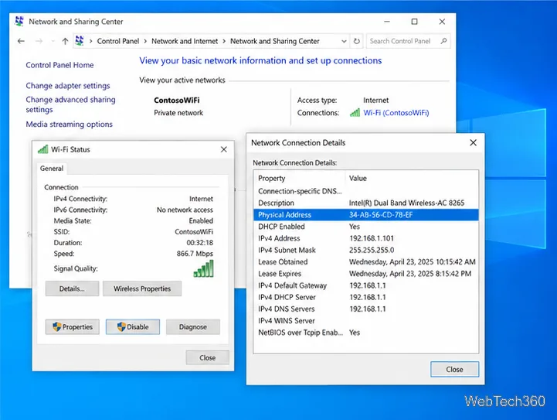Click Wi-Fi signal icon beside Connections
Screen dimensions: 557x420
[x=355, y=113]
